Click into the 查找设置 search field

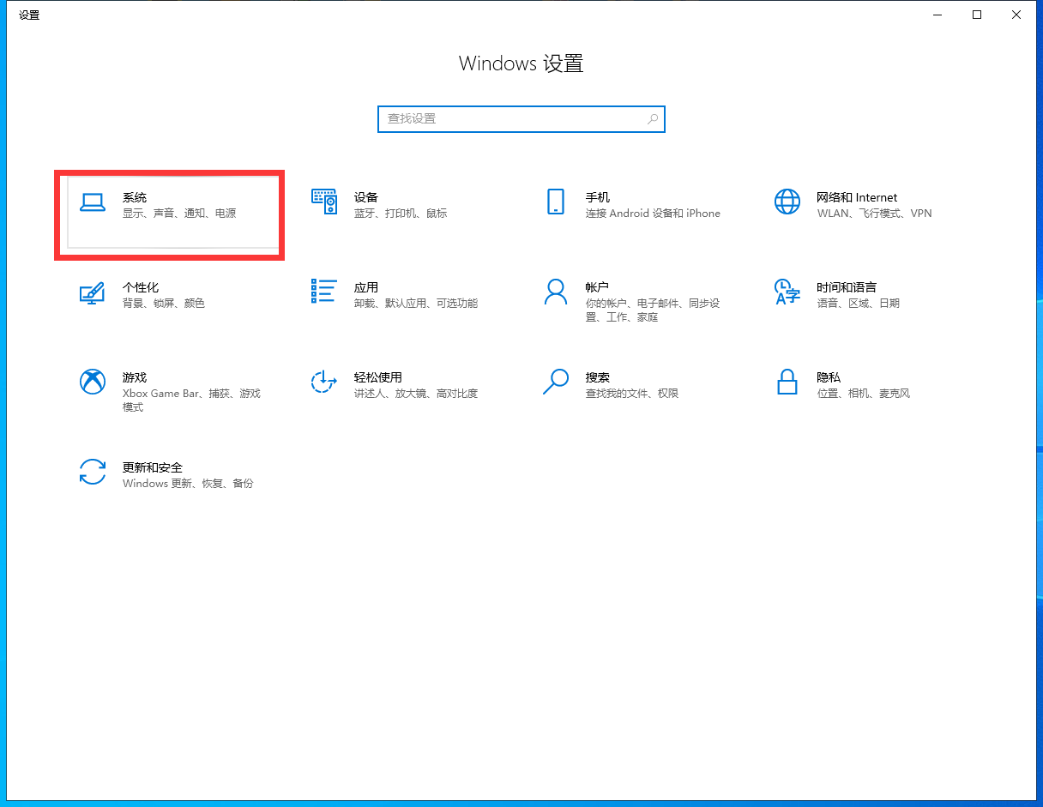(x=521, y=119)
